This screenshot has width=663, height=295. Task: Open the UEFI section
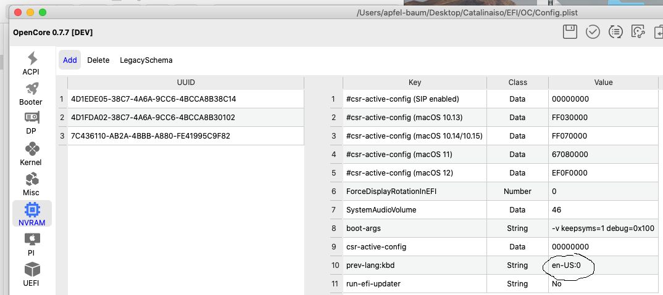[31, 275]
